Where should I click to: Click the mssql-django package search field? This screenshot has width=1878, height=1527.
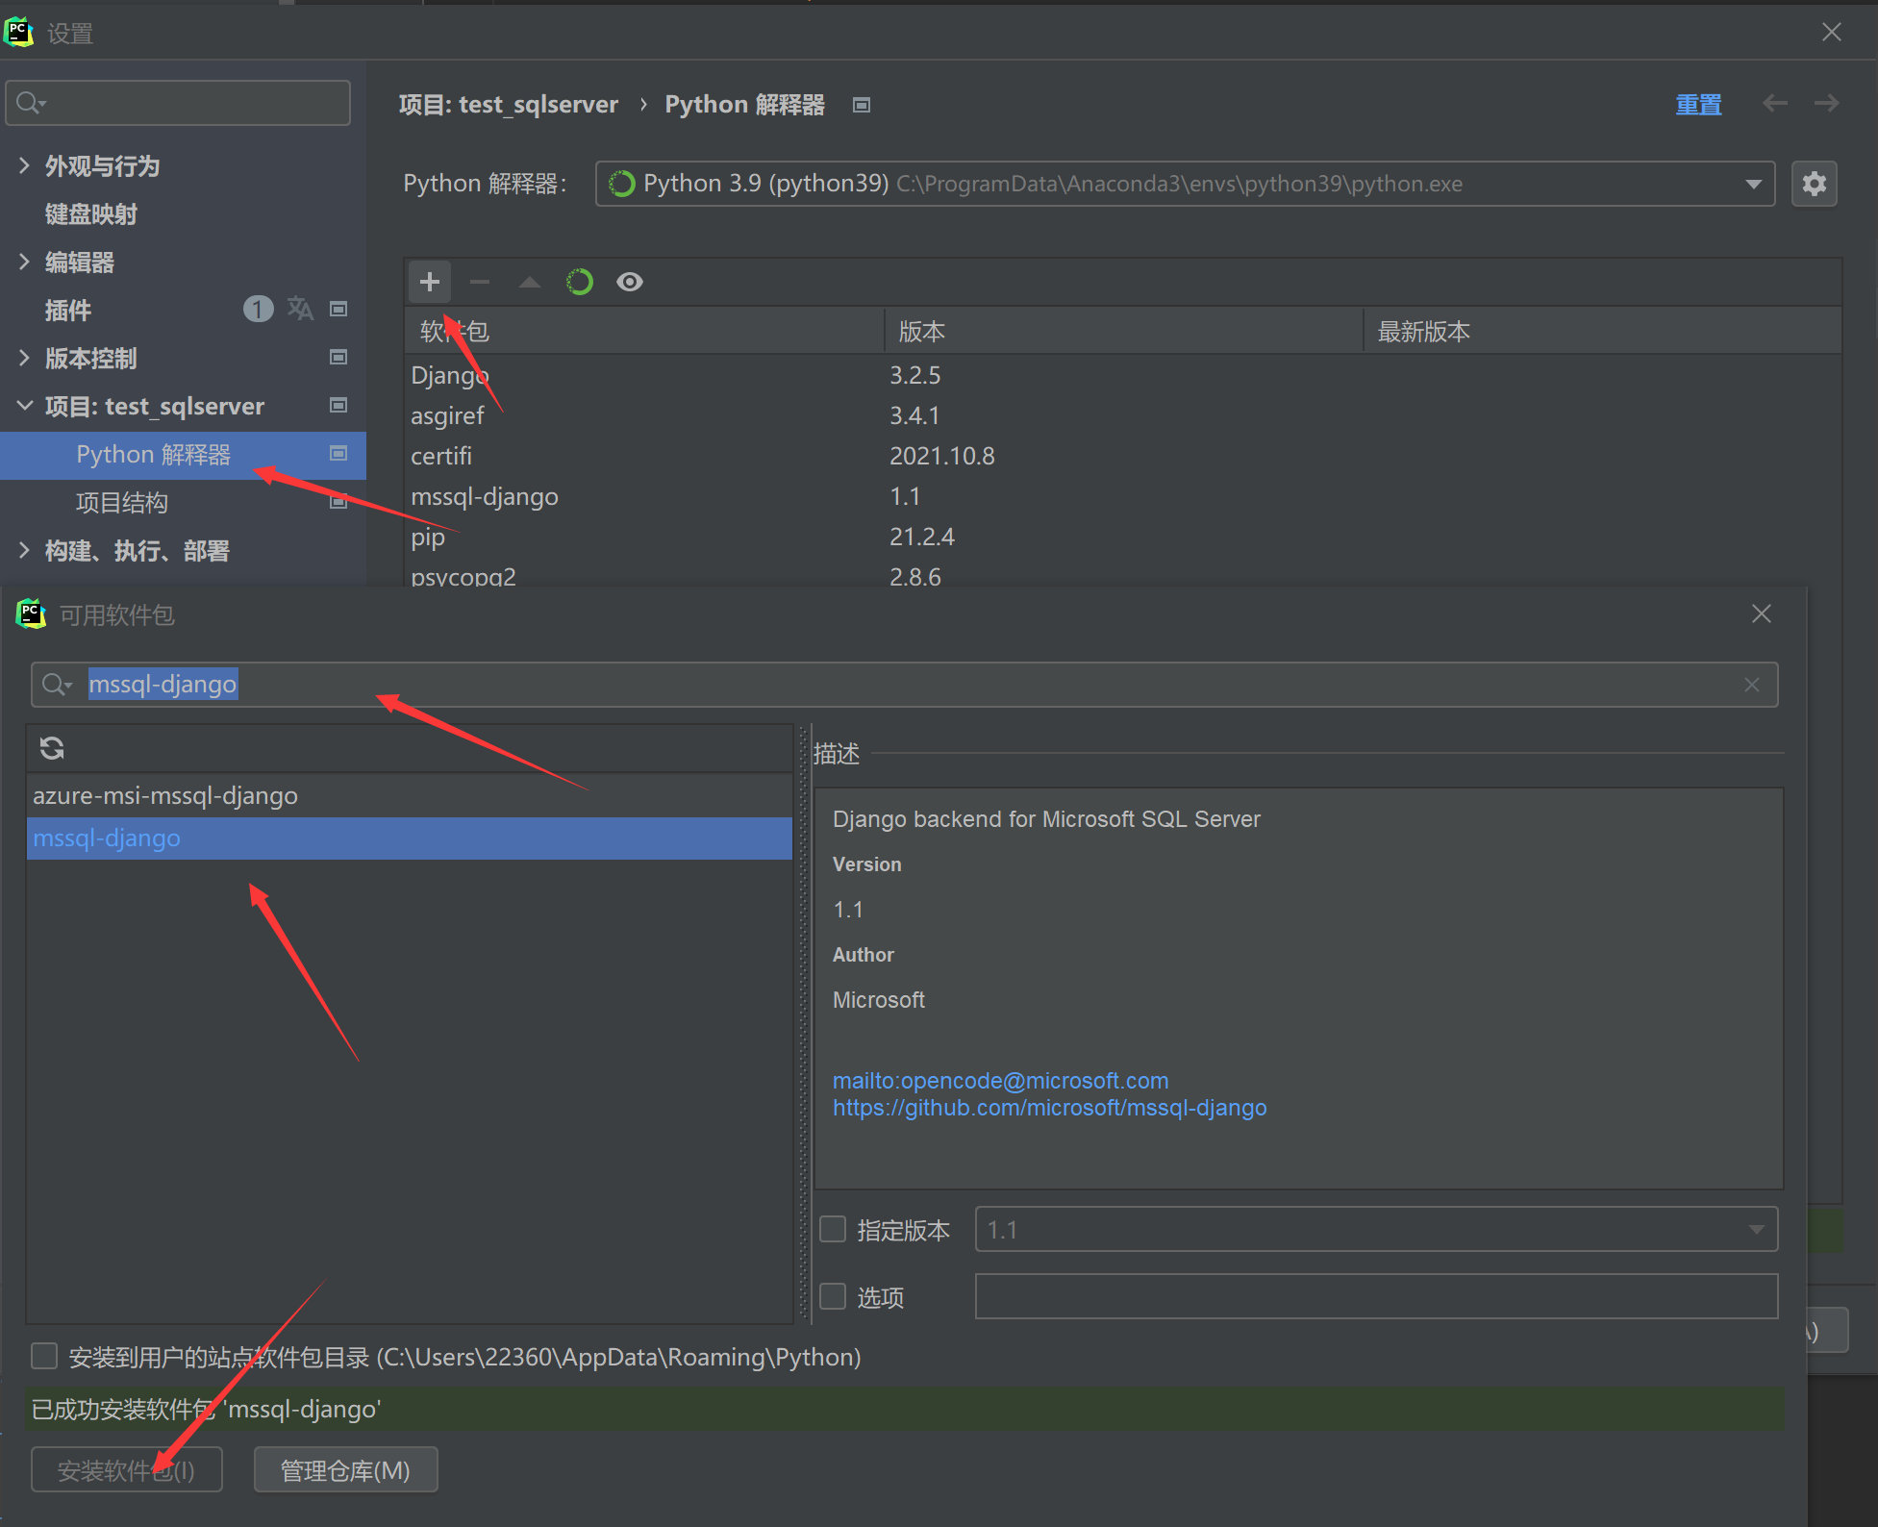904,685
